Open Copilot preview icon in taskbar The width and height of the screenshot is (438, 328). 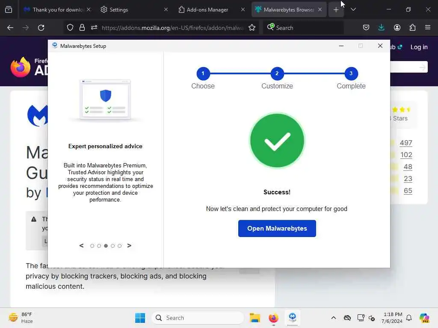[424, 318]
